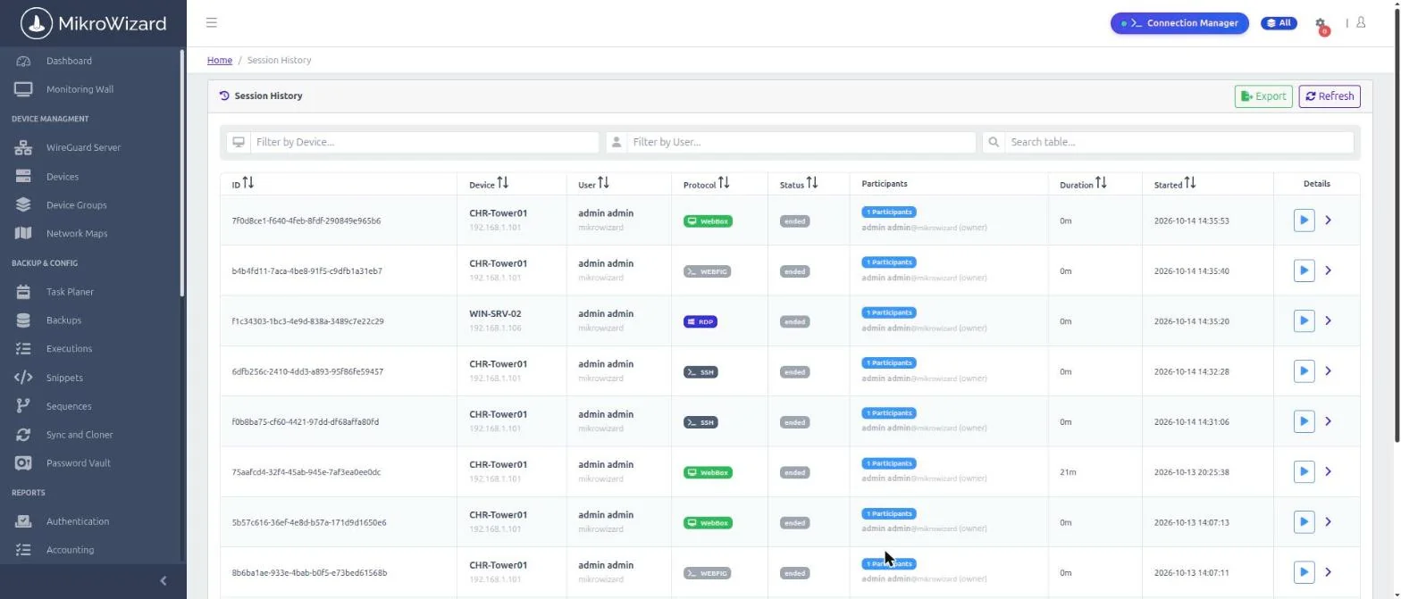Expand details for session 14:35:53
Image resolution: width=1401 pixels, height=599 pixels.
(1329, 220)
